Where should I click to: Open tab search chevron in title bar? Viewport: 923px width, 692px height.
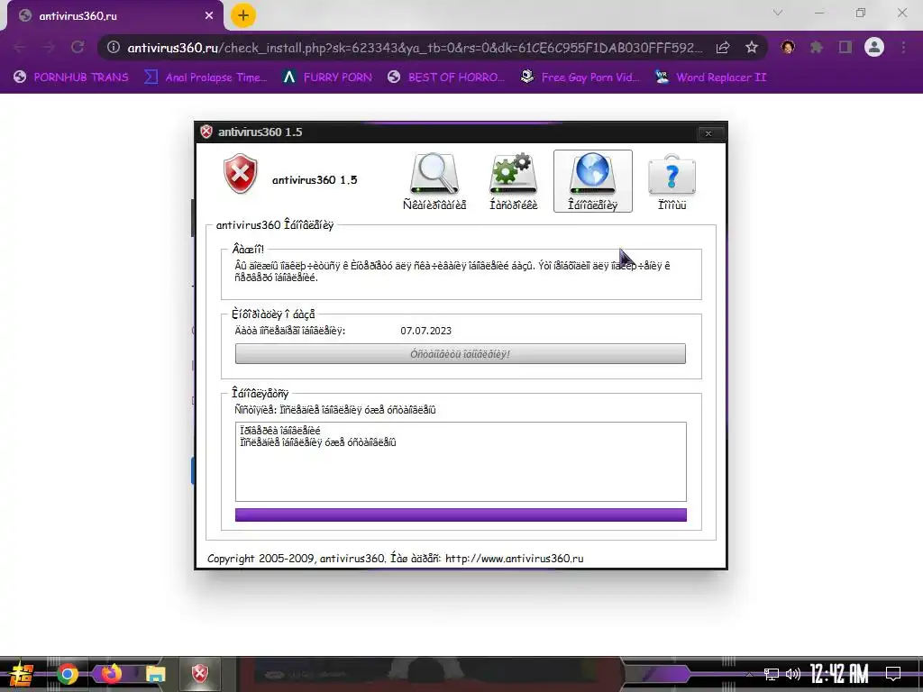point(778,13)
